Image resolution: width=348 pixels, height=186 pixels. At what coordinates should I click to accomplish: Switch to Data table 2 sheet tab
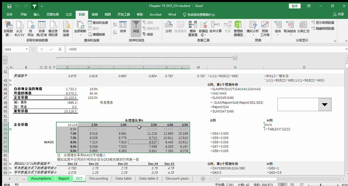(x=149, y=178)
